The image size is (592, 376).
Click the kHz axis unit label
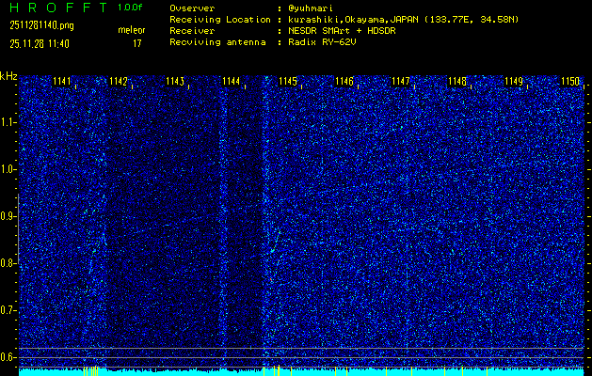[8, 75]
